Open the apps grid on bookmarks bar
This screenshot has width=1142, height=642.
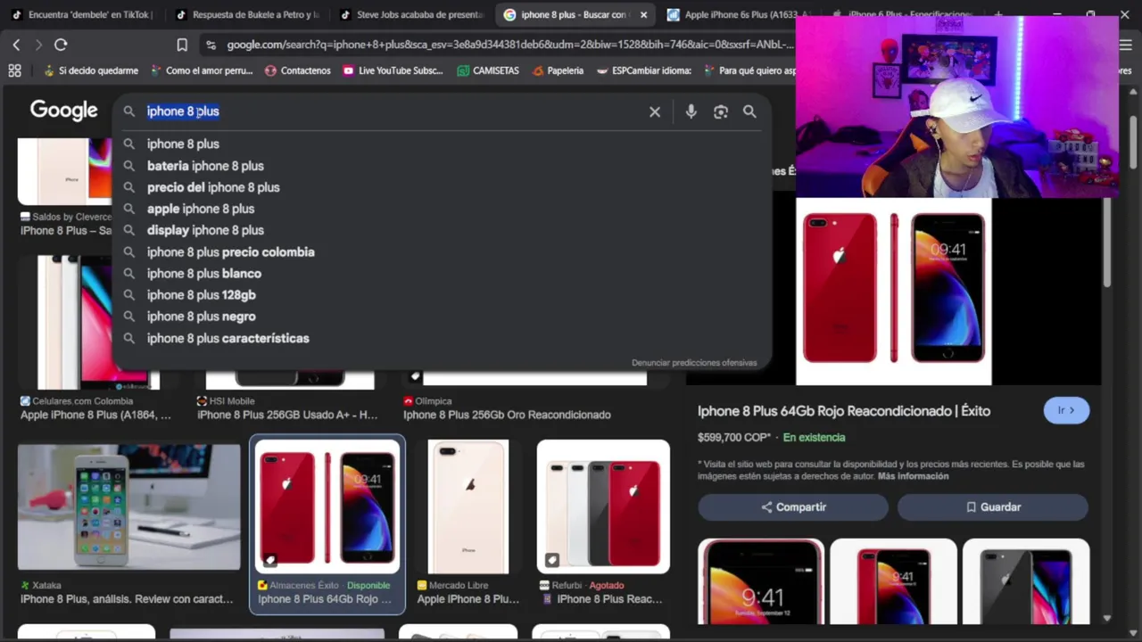click(14, 70)
